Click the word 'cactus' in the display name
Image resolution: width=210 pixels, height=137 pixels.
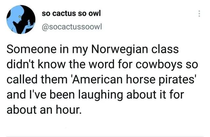[x=61, y=14]
